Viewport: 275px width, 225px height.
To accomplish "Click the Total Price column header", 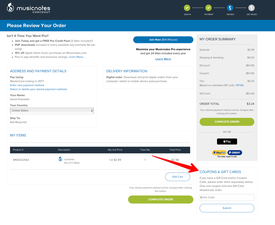I will 175,150.
